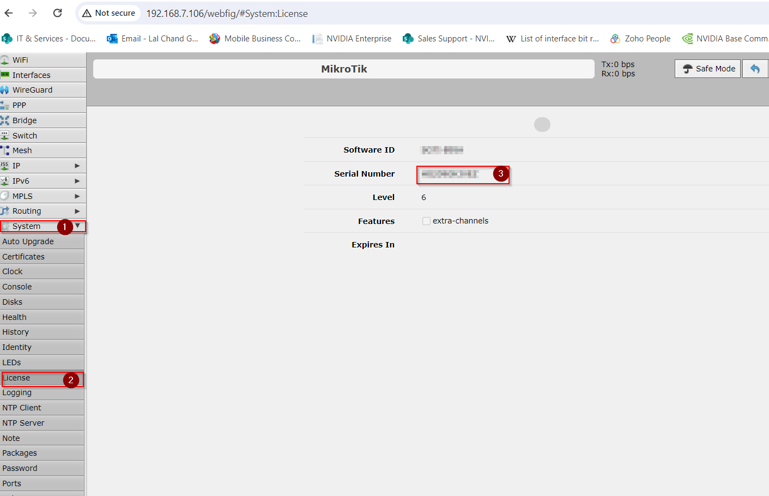Open the Disks page
This screenshot has width=769, height=496.
point(42,302)
